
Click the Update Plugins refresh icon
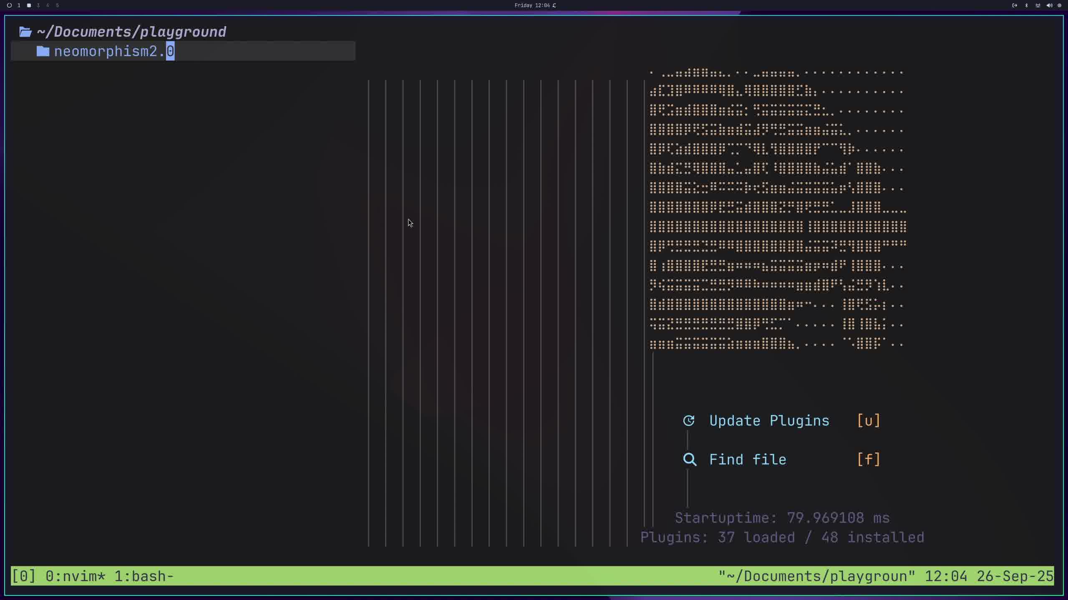[689, 421]
